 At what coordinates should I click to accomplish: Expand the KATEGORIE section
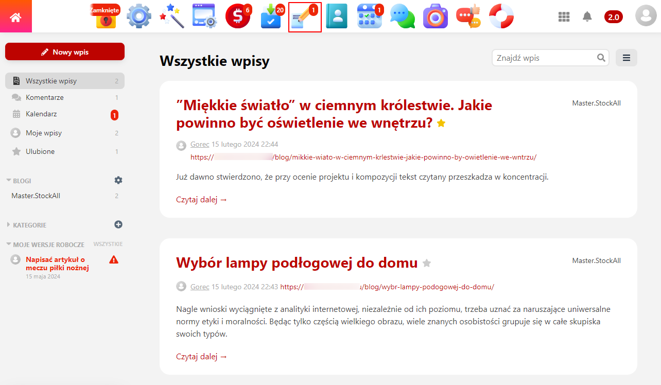[26, 225]
